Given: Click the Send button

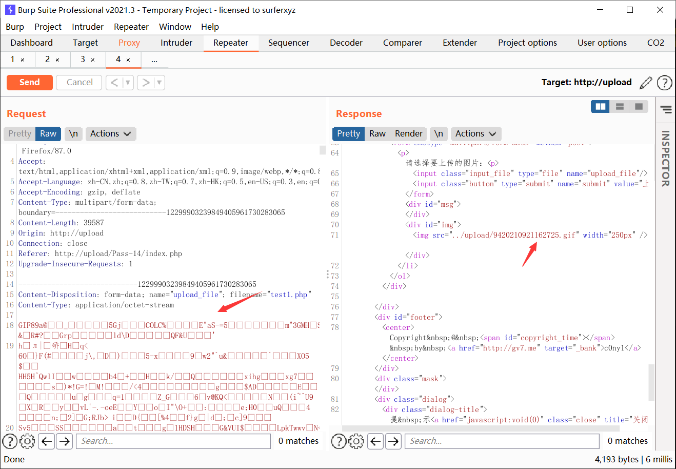Looking at the screenshot, I should 30,83.
